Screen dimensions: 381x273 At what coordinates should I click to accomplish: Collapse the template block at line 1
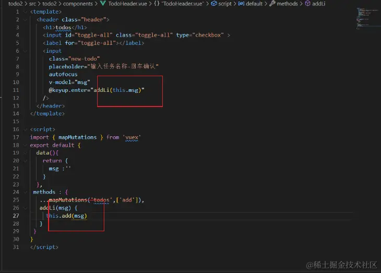(25, 11)
